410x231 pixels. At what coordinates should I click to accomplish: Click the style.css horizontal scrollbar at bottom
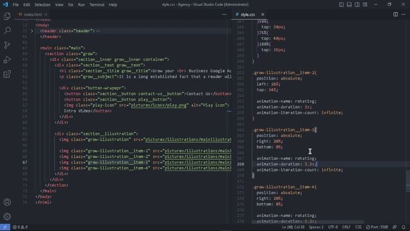(307, 222)
